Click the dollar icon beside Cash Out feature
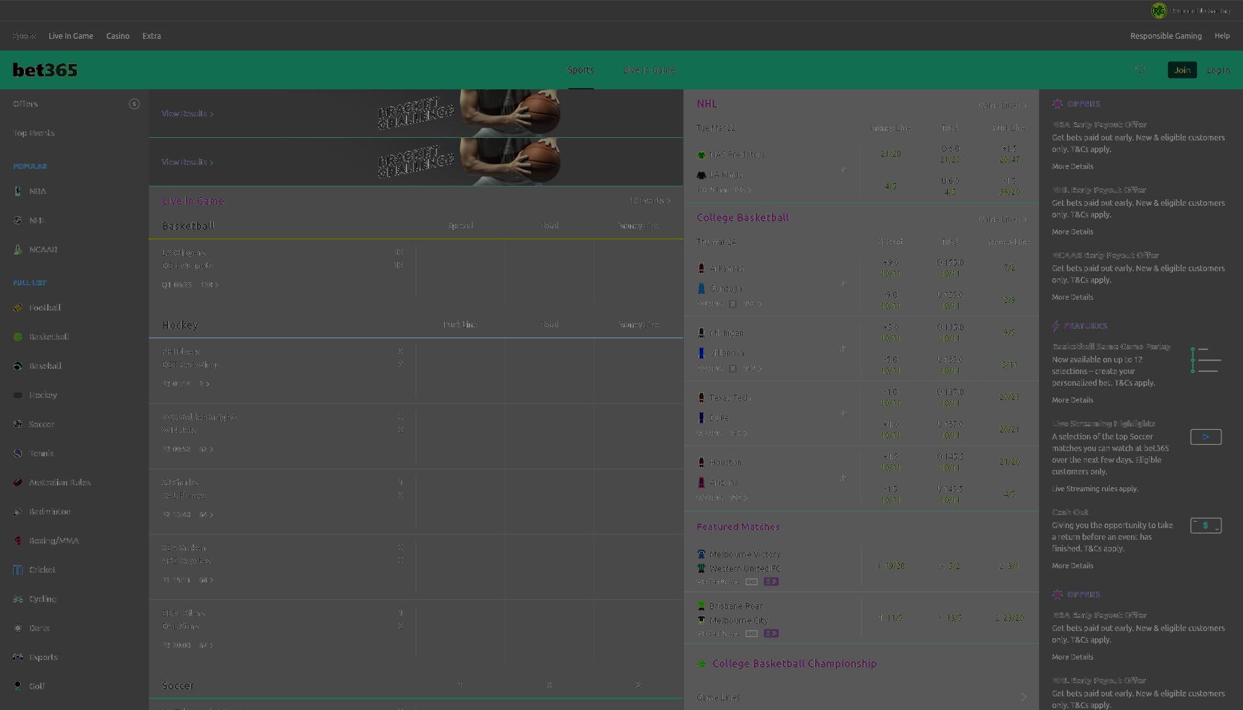 (x=1205, y=526)
